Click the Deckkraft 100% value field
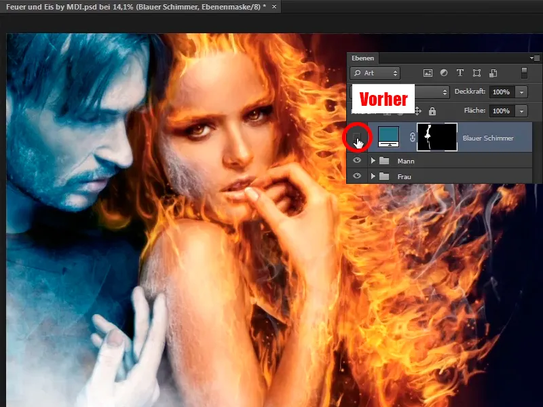This screenshot has width=543, height=407. tap(502, 92)
